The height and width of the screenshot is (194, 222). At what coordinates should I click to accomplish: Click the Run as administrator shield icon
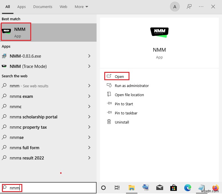coord(109,85)
